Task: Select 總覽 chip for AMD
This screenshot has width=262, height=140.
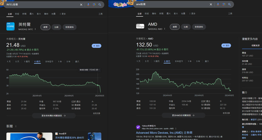Action: 175,27
